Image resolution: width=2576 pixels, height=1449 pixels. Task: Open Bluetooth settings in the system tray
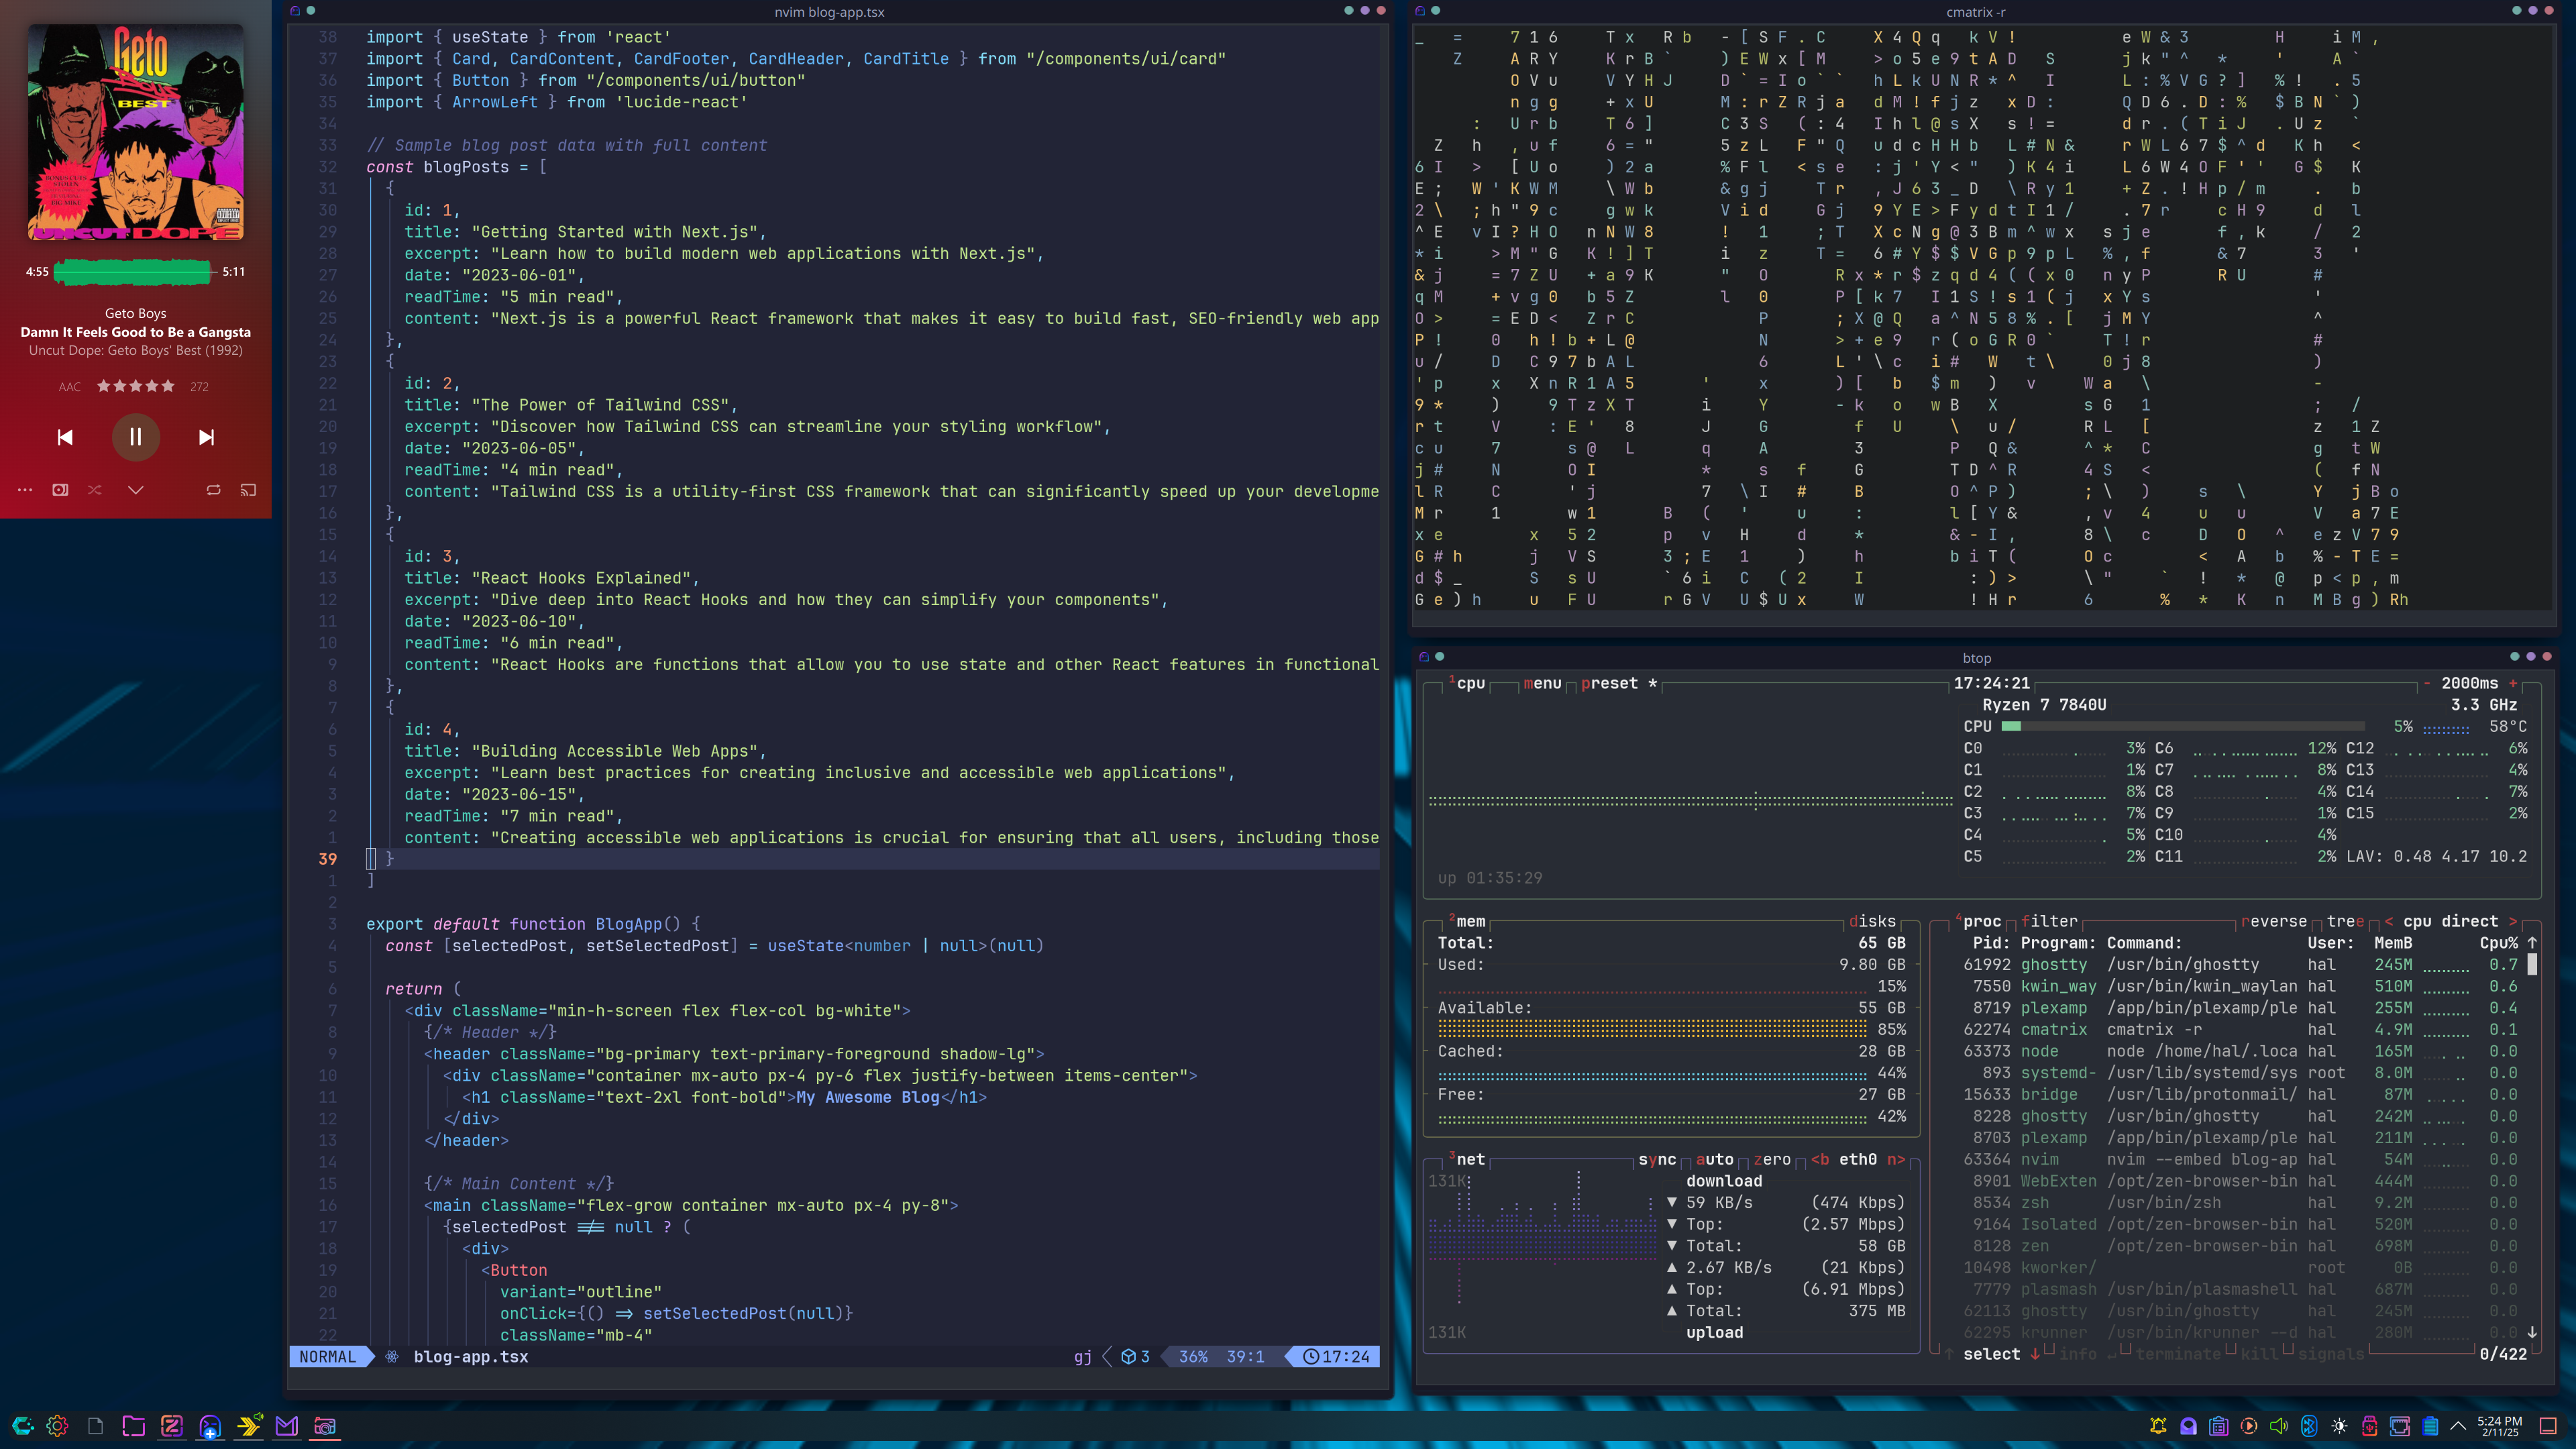2309,1426
